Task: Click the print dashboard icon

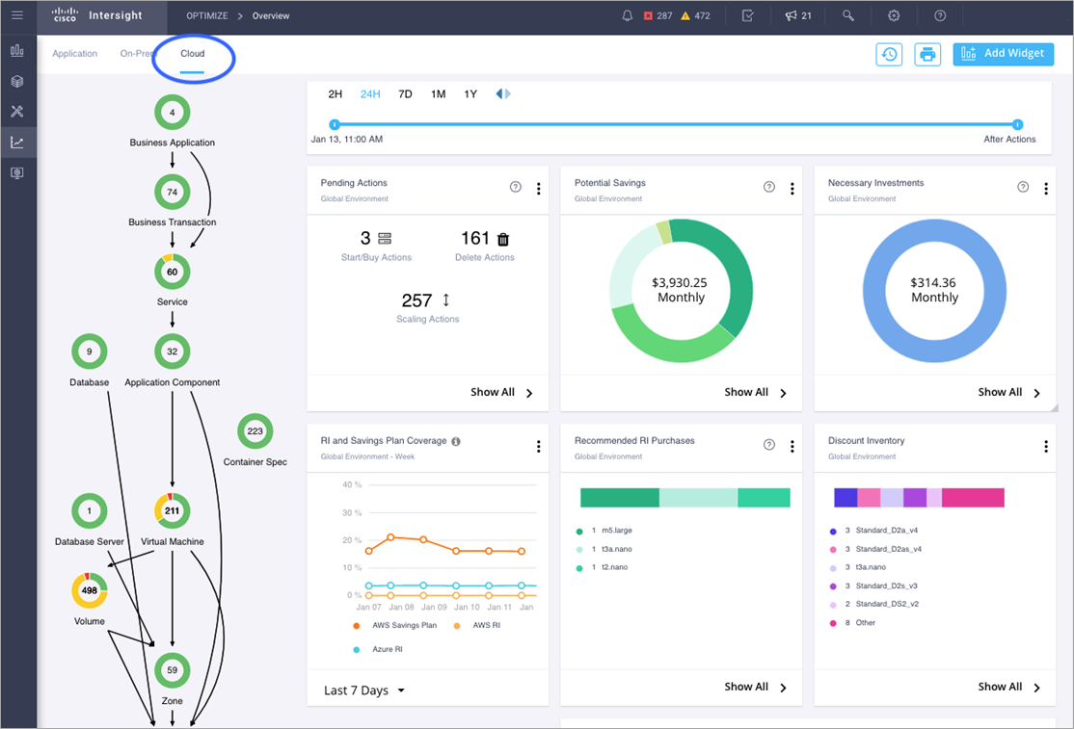Action: [x=927, y=55]
